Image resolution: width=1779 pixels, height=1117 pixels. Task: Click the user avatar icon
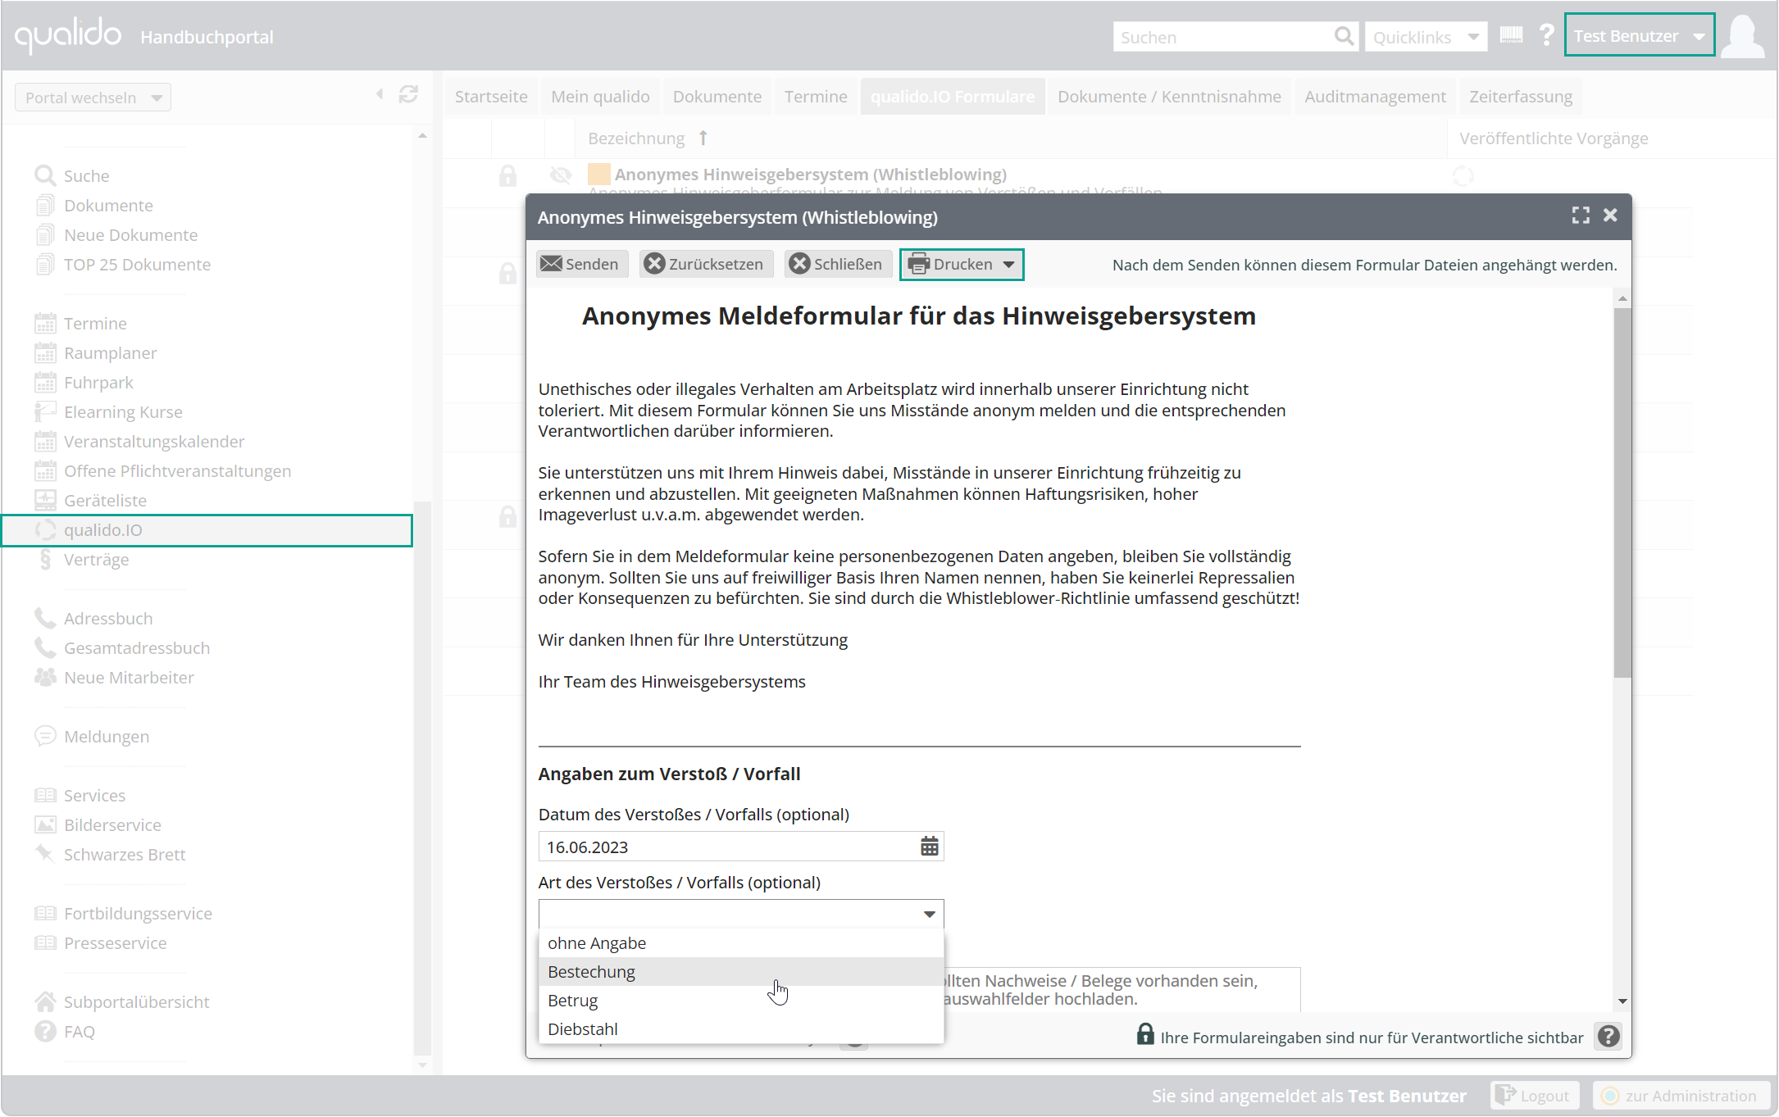[1743, 36]
